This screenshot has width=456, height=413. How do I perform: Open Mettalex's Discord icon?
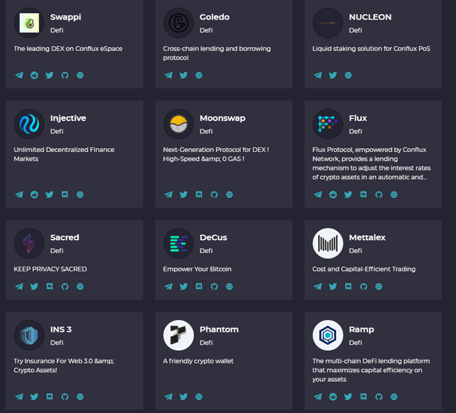click(x=348, y=286)
